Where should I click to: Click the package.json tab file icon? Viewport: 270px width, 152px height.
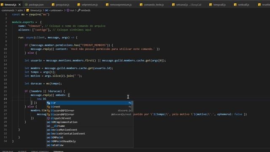26,5
